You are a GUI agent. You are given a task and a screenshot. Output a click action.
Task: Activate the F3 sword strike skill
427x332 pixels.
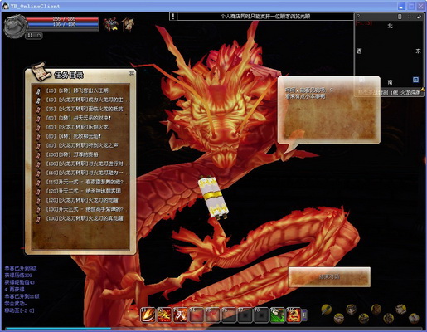181,315
